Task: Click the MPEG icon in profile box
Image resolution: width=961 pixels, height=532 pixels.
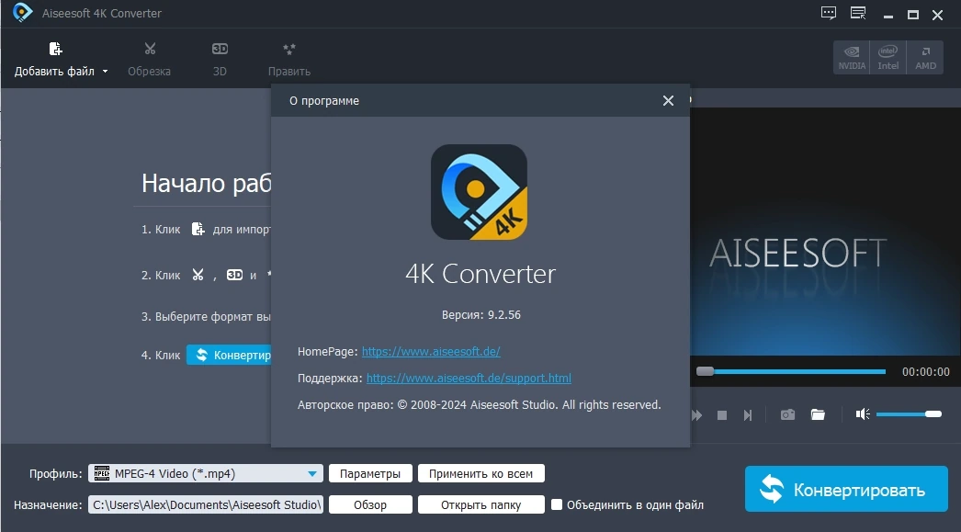Action: click(102, 473)
